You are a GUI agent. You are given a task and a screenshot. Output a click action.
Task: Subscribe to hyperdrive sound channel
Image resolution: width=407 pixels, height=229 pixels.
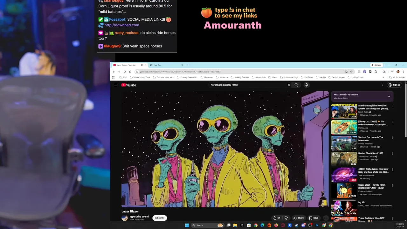[x=160, y=218]
